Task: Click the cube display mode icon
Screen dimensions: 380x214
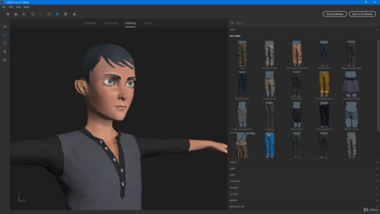Action: [x=66, y=14]
